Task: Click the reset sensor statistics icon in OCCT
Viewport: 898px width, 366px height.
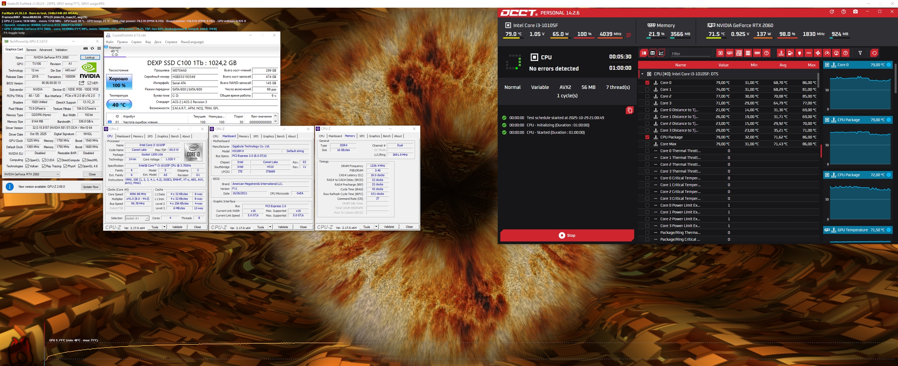Action: (x=874, y=53)
